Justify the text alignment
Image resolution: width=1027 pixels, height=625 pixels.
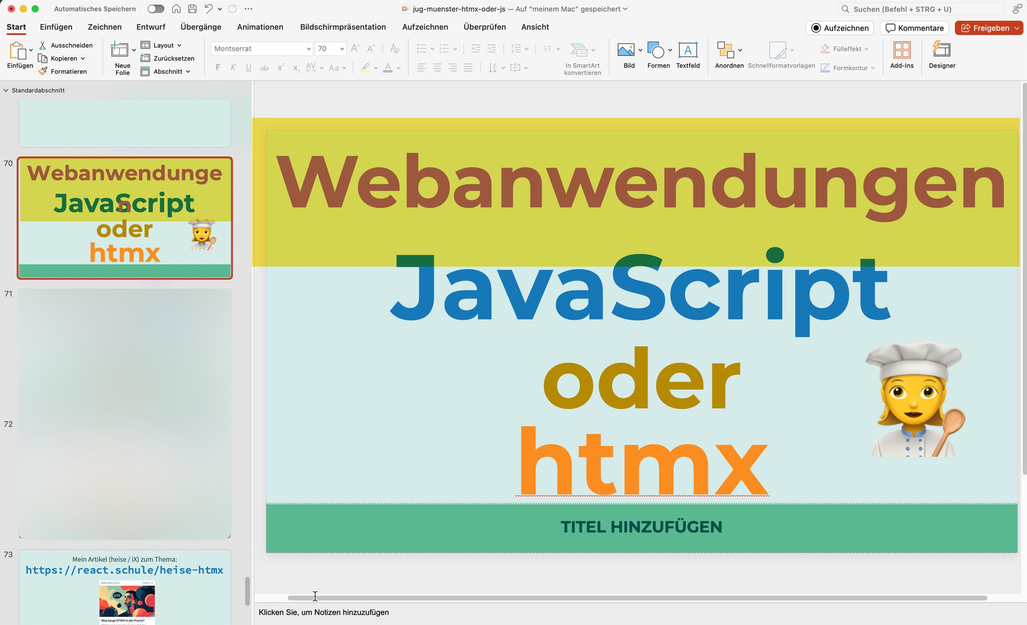pos(468,68)
